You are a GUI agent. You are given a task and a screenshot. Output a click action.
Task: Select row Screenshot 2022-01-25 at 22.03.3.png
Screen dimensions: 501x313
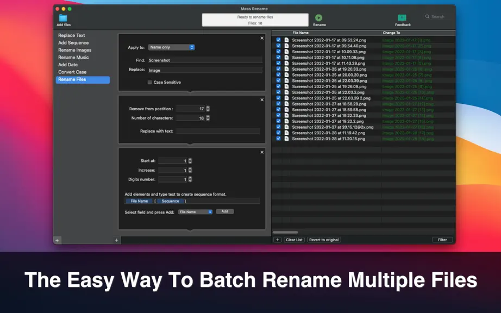click(x=364, y=92)
